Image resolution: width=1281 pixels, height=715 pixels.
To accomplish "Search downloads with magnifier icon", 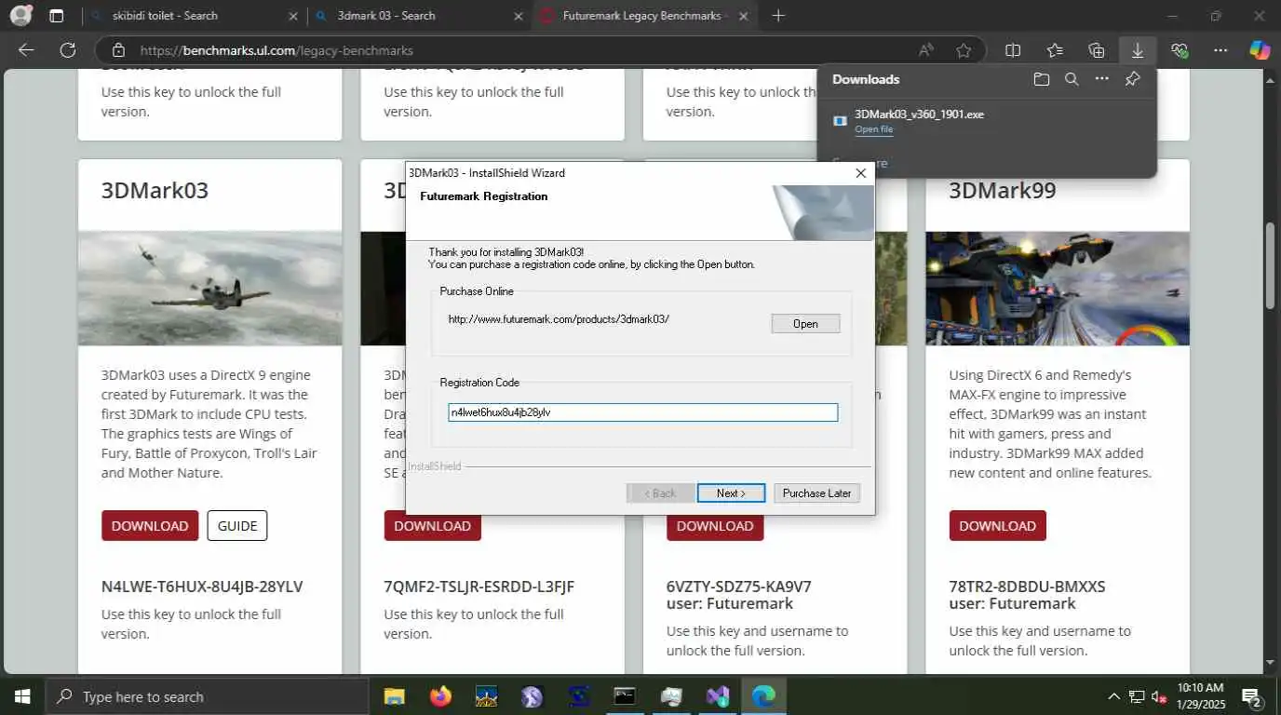I will [x=1072, y=79].
